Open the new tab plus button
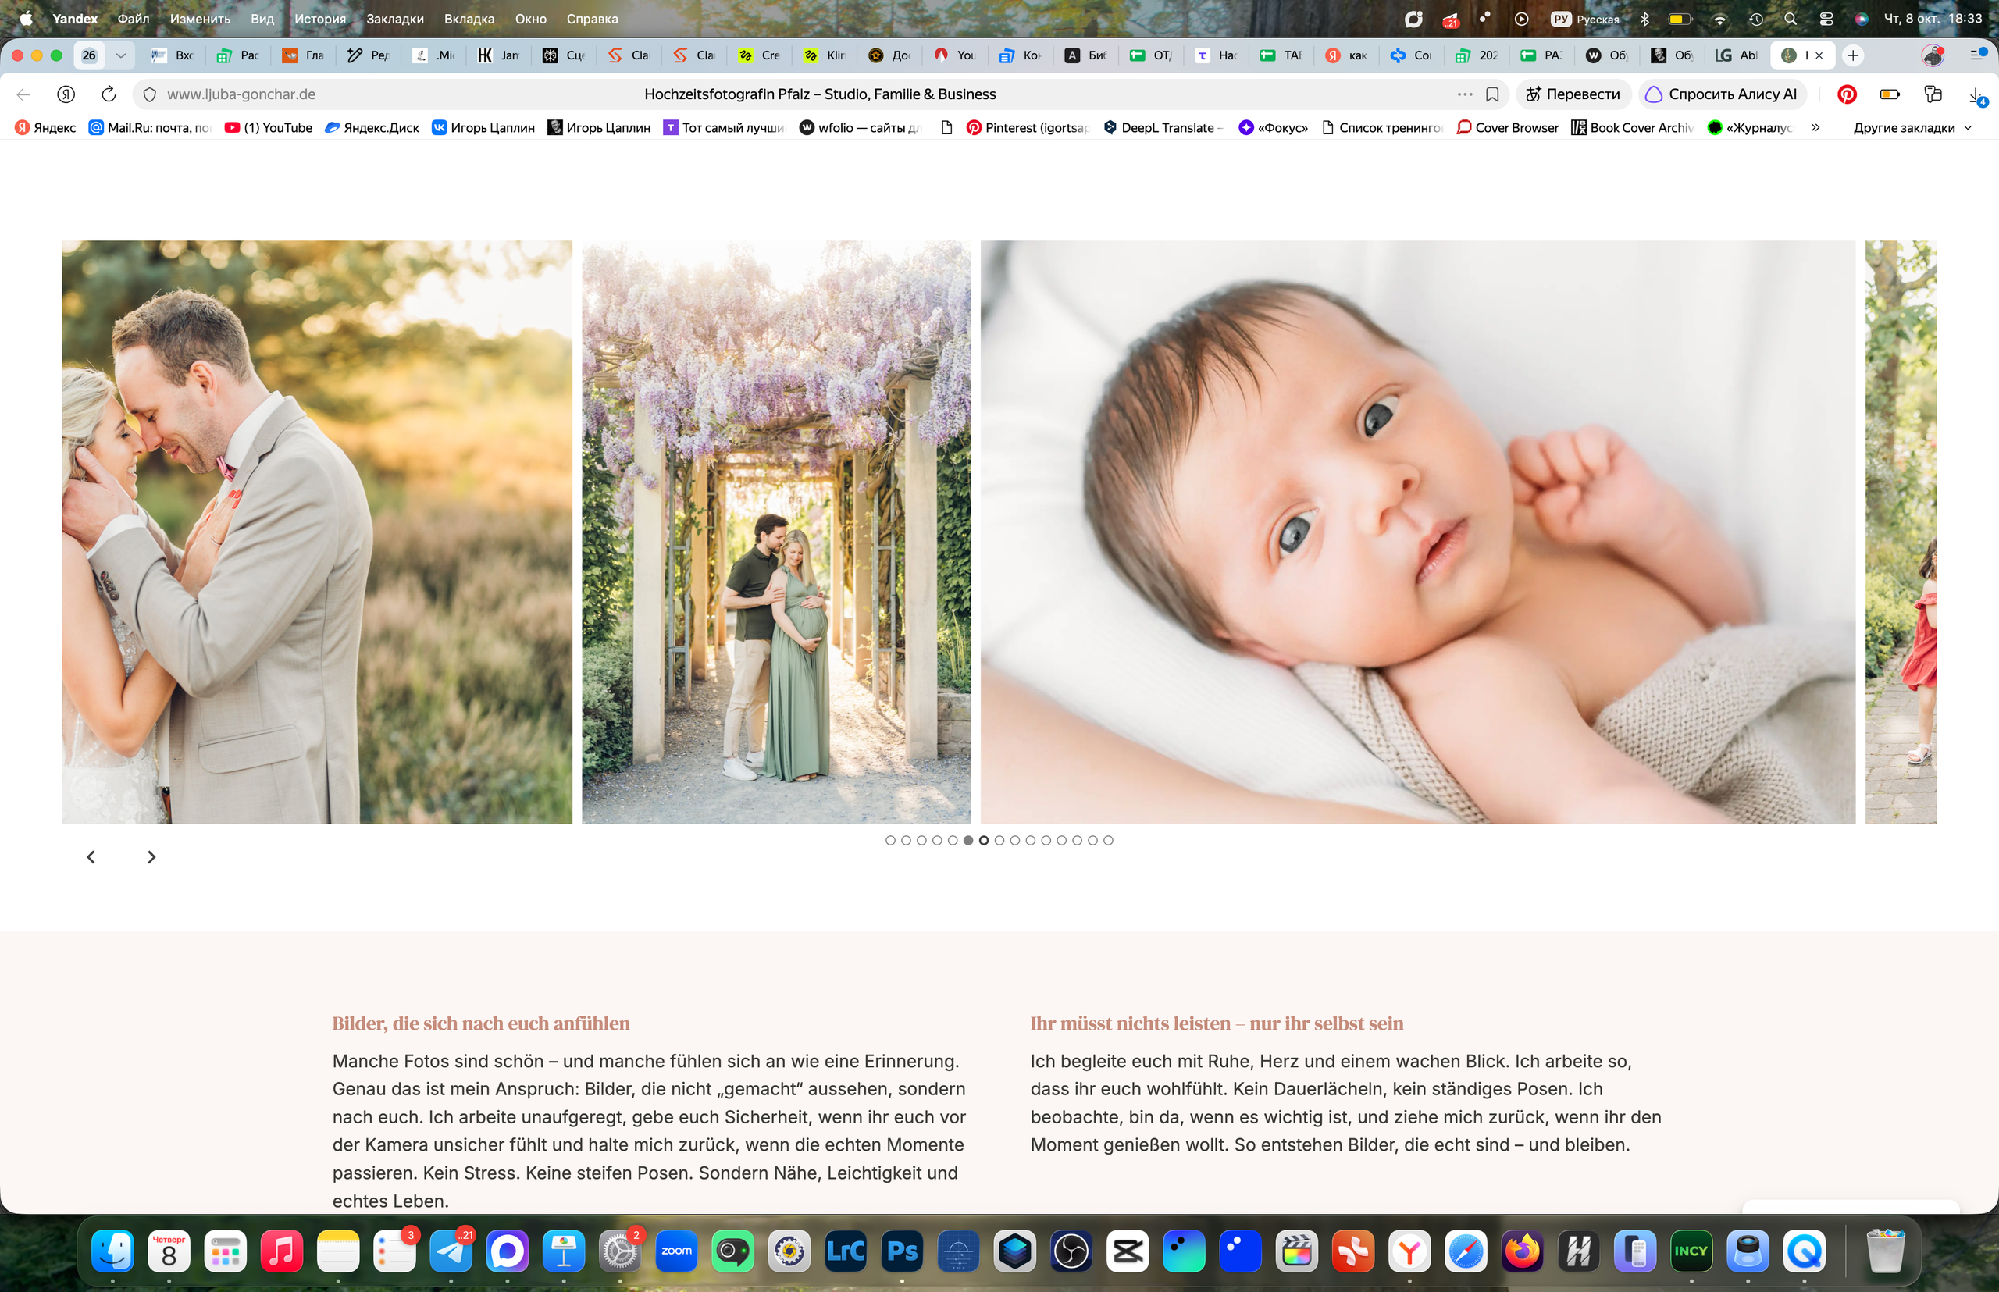The image size is (1999, 1292). click(x=1853, y=55)
